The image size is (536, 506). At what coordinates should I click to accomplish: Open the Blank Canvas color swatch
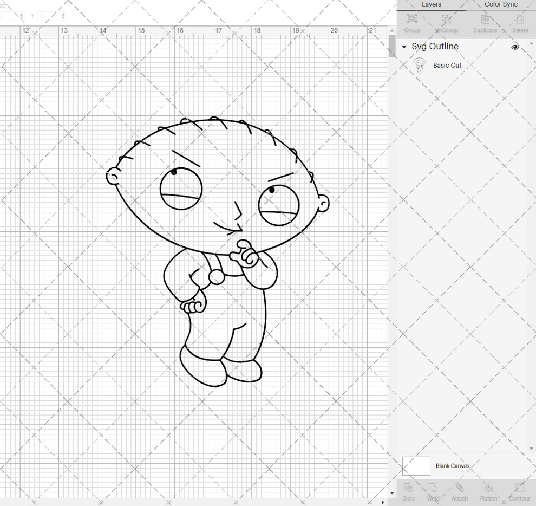tap(416, 466)
